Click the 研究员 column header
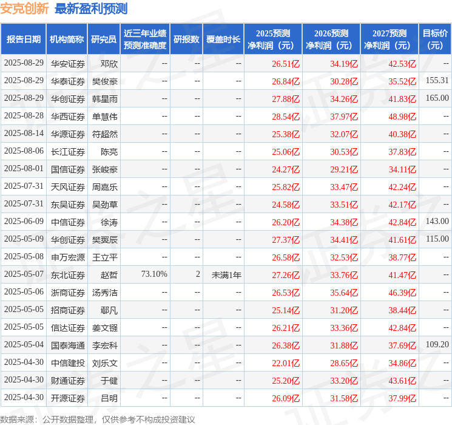This screenshot has width=452, height=425. tap(104, 39)
